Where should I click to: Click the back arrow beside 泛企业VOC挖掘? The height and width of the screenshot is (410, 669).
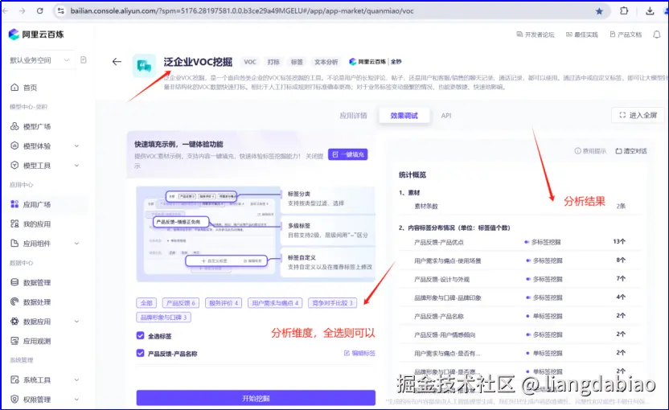point(117,62)
